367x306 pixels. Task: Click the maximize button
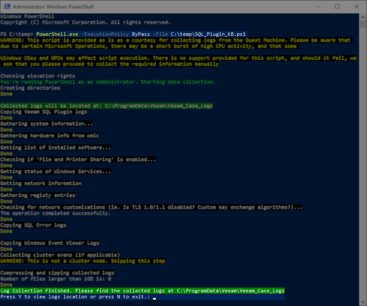337,6
